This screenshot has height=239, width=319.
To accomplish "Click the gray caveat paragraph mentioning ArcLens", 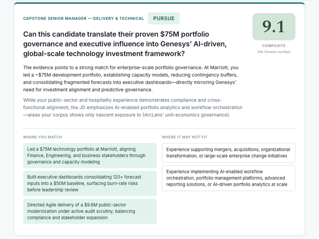I will 133,108.
